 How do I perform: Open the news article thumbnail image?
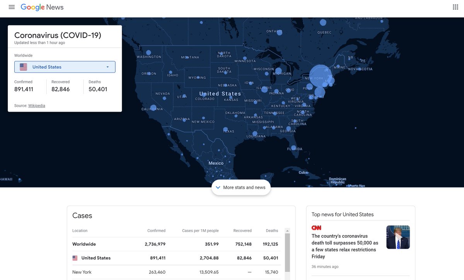click(398, 237)
